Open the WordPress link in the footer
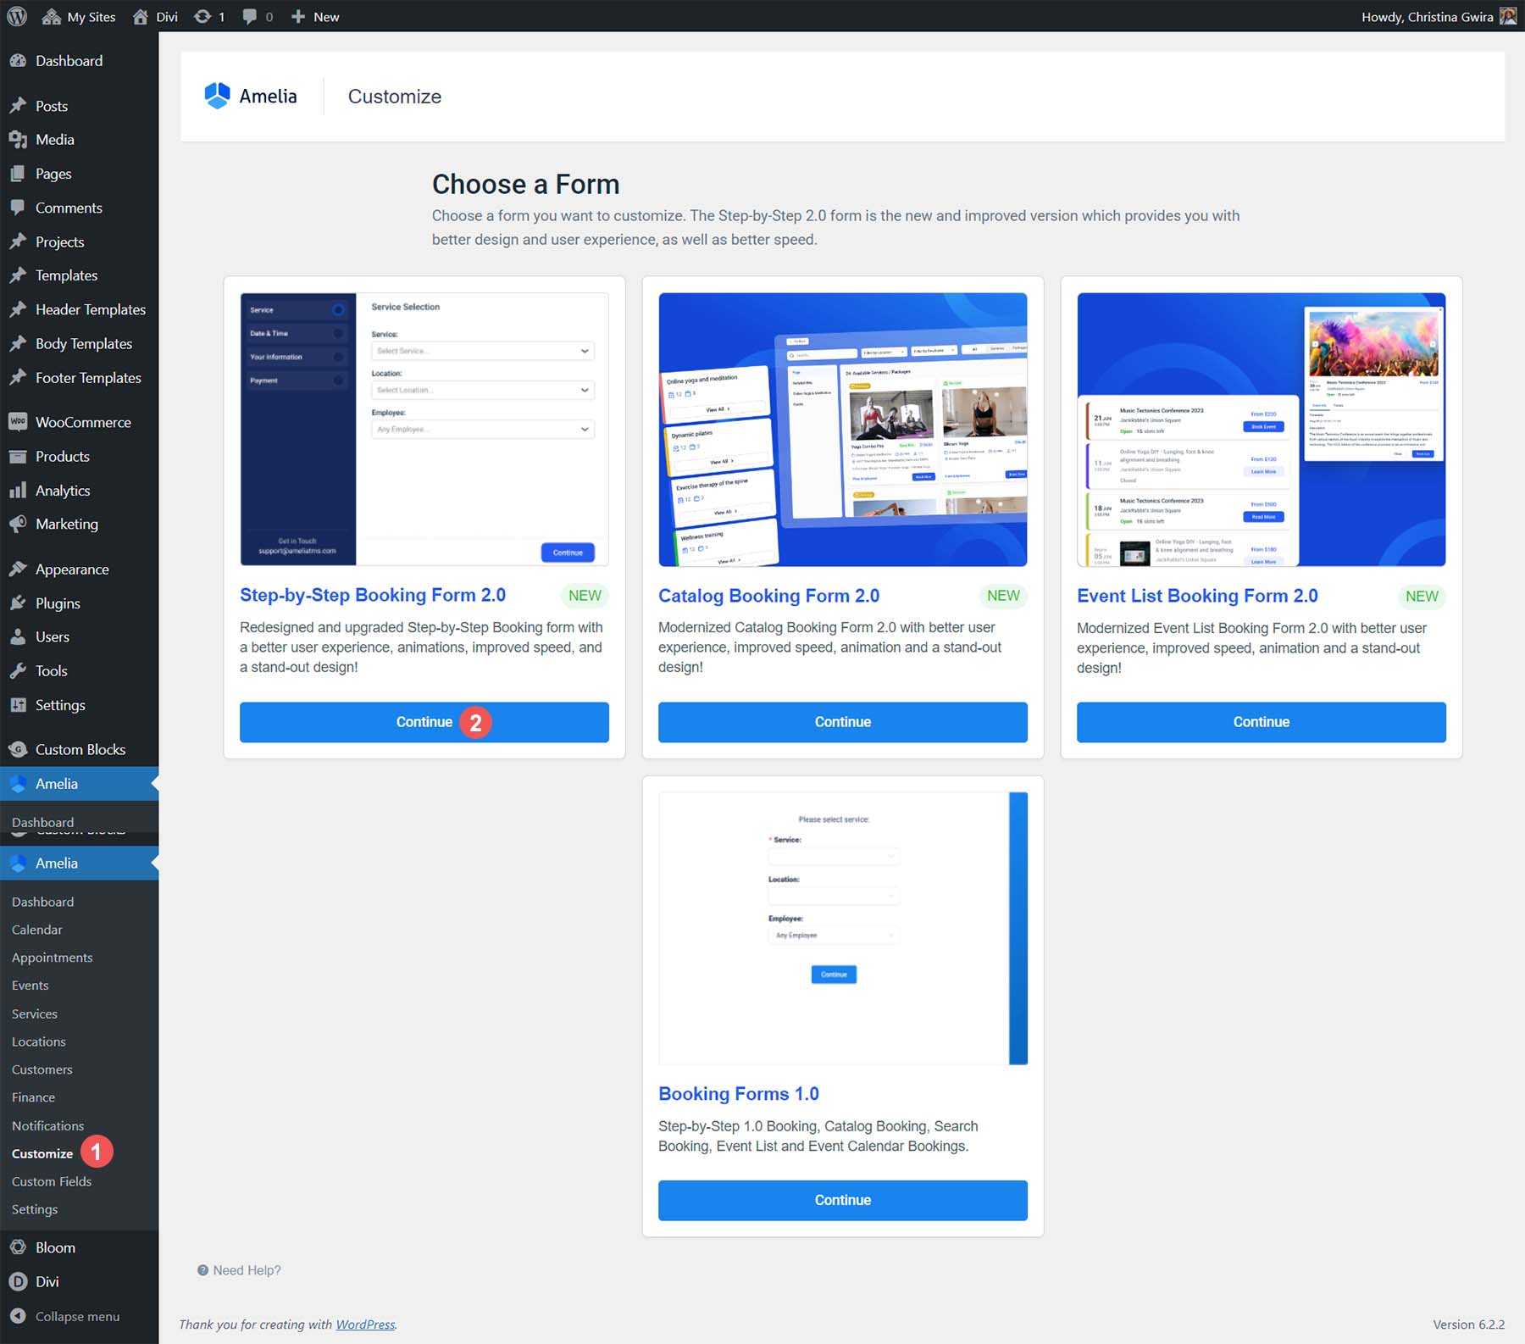1525x1344 pixels. (x=365, y=1324)
